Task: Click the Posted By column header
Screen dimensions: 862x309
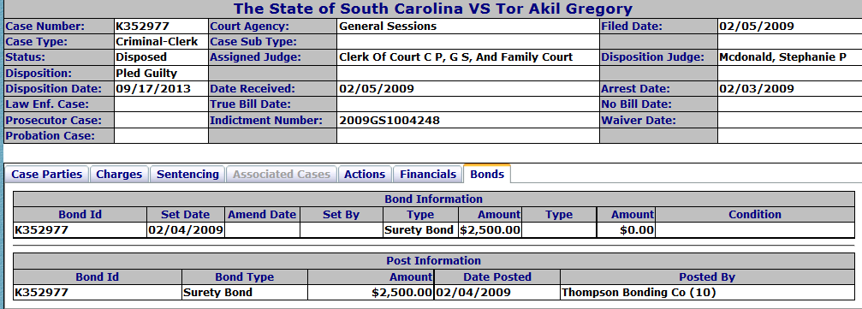Action: pos(707,277)
